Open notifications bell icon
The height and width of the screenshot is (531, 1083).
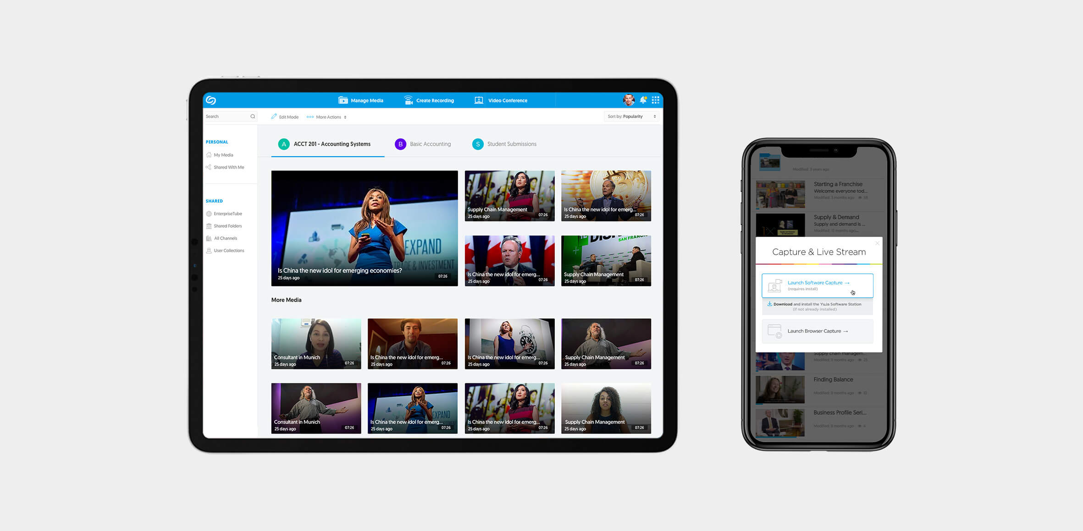[x=643, y=100]
